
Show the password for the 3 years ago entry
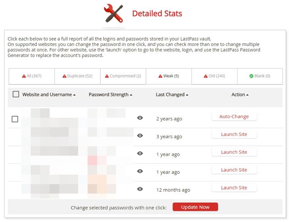click(140, 136)
